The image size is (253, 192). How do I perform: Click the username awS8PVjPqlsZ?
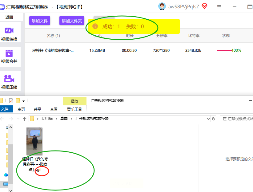(x=184, y=7)
